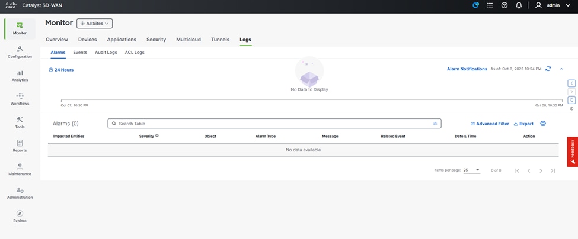
Task: Expand the admin user menu chevron
Action: coord(568,5)
